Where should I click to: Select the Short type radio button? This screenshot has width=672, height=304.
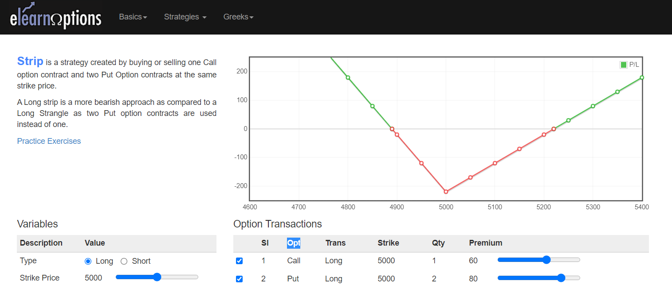coord(124,261)
